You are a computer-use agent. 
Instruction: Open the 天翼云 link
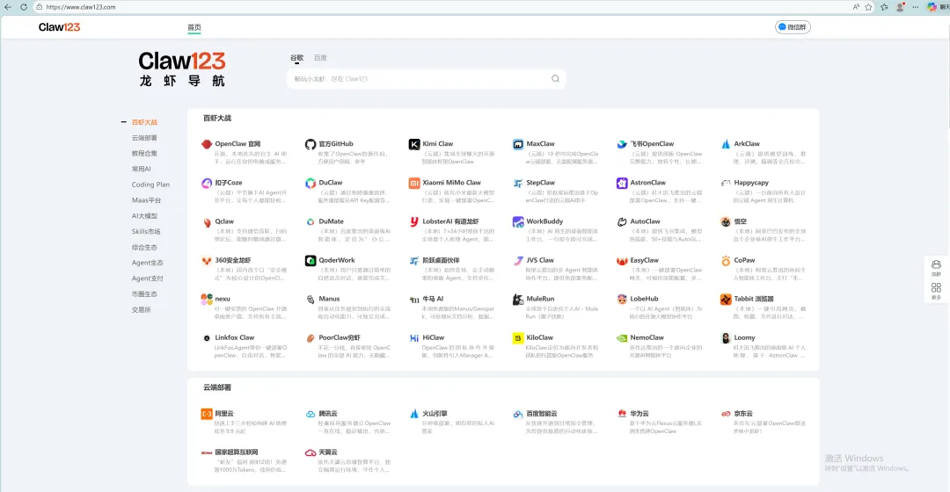(328, 452)
